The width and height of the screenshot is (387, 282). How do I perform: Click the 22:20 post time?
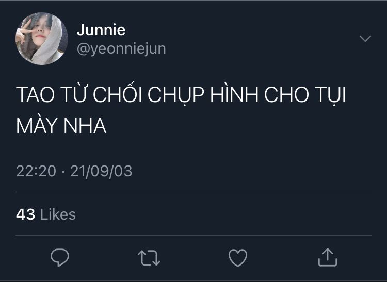(36, 171)
